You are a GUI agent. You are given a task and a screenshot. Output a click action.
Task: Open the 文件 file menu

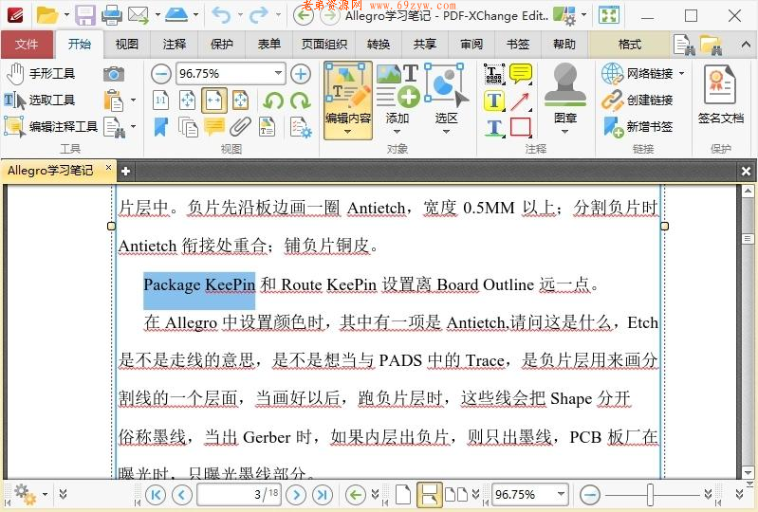[x=27, y=45]
